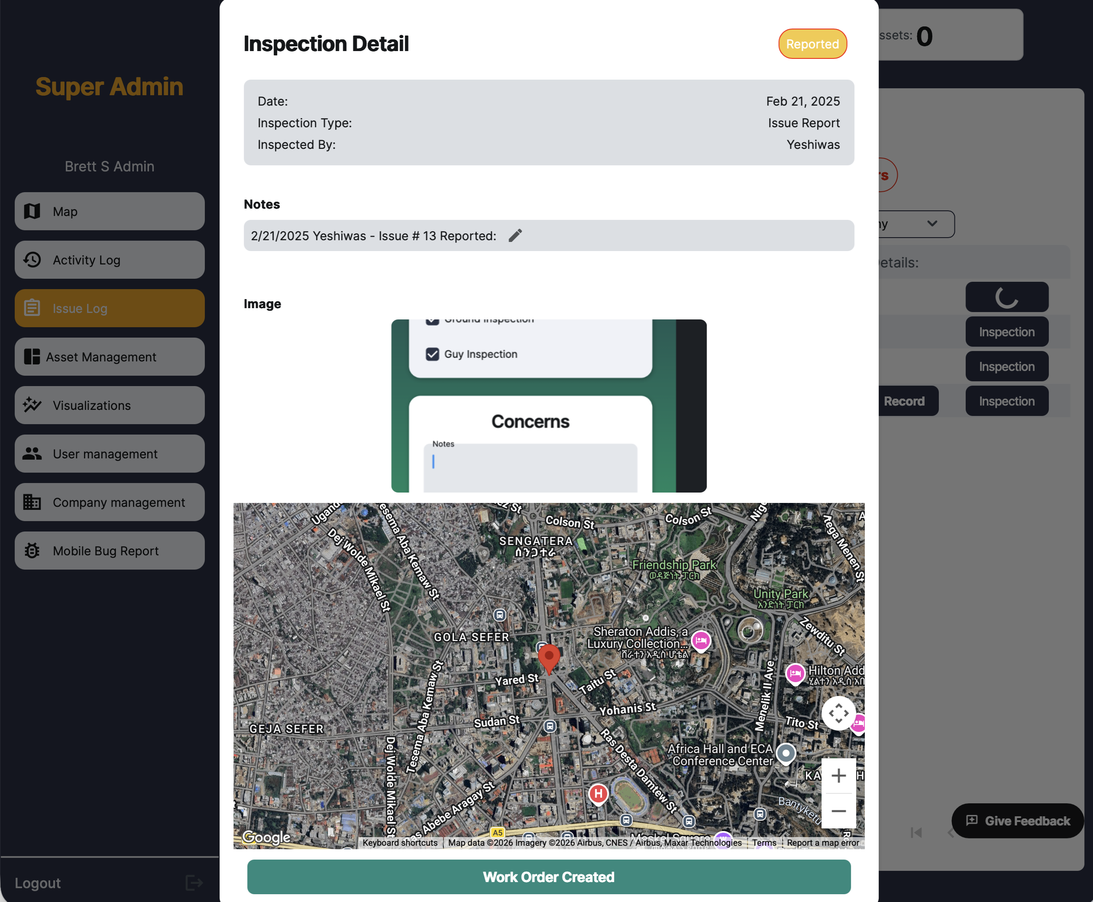
Task: Open the chevron dropdown on the right panel
Action: point(932,224)
